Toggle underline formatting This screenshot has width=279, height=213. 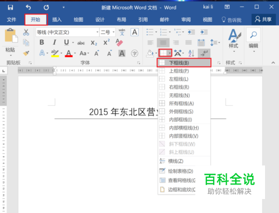(x=66, y=42)
